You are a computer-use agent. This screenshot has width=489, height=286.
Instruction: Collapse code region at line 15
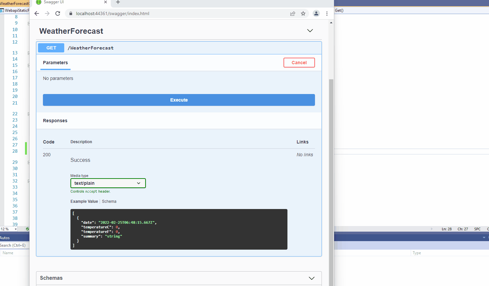pos(29,65)
